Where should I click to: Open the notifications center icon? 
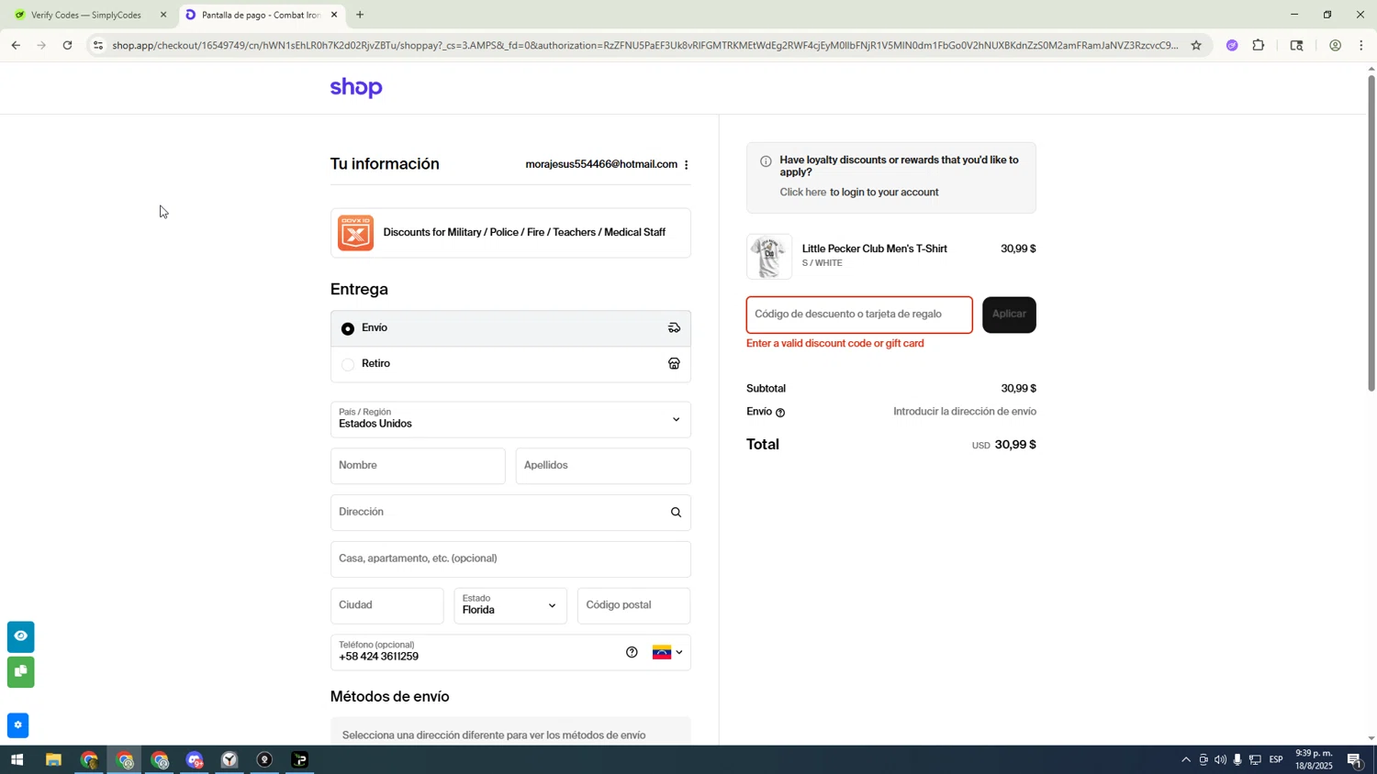tap(1355, 760)
